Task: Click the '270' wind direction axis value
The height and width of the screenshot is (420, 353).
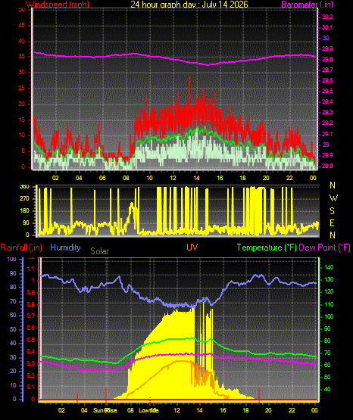Action: click(24, 199)
